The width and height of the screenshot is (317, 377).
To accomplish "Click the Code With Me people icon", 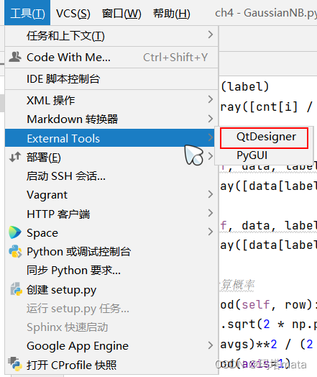I will [15, 58].
